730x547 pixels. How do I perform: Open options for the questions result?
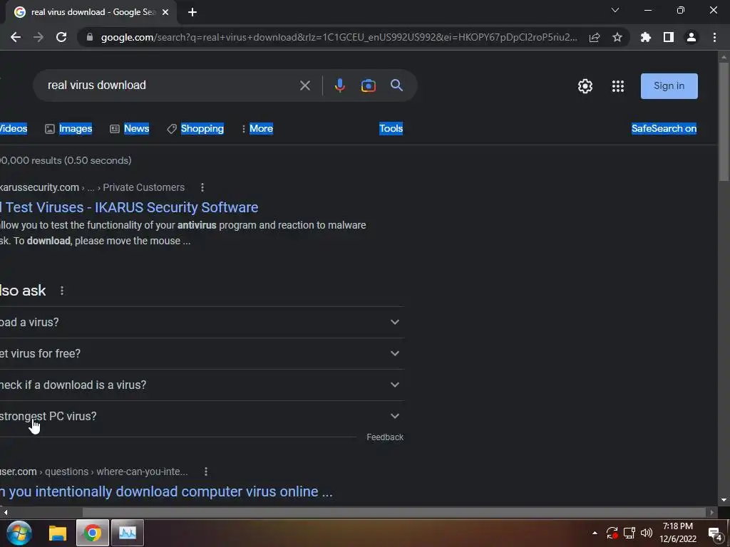[x=206, y=472]
